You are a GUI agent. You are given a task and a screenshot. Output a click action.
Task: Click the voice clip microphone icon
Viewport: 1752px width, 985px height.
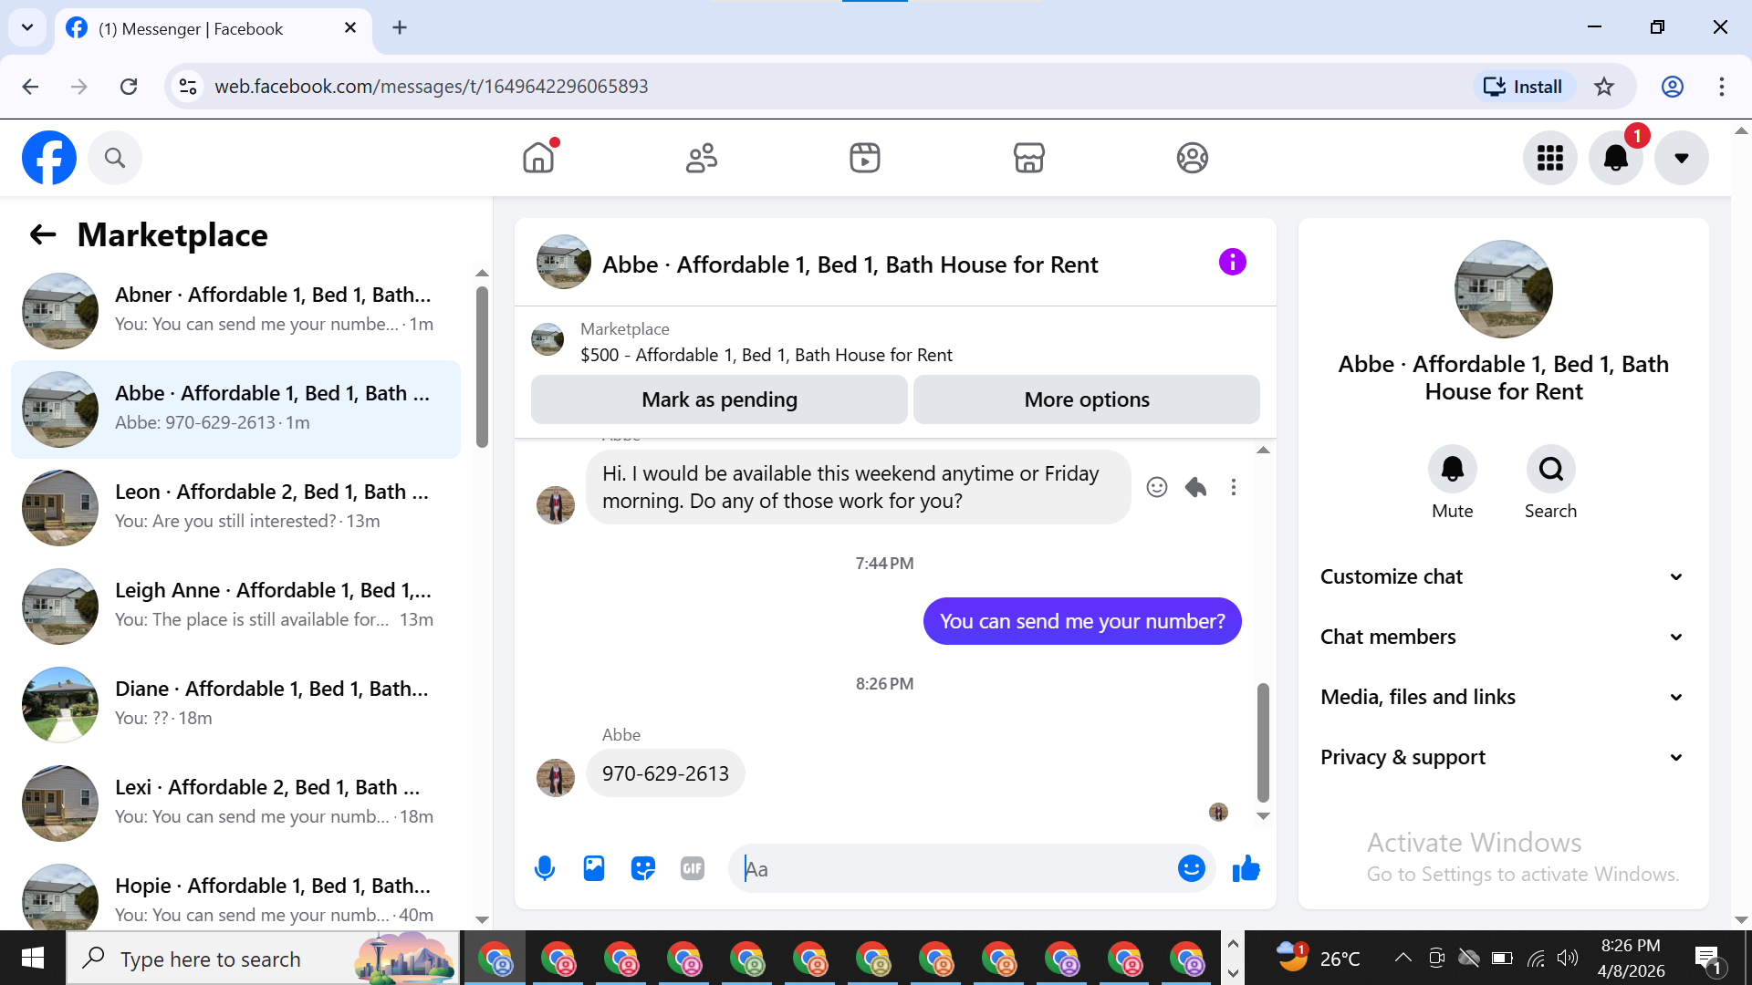545,868
